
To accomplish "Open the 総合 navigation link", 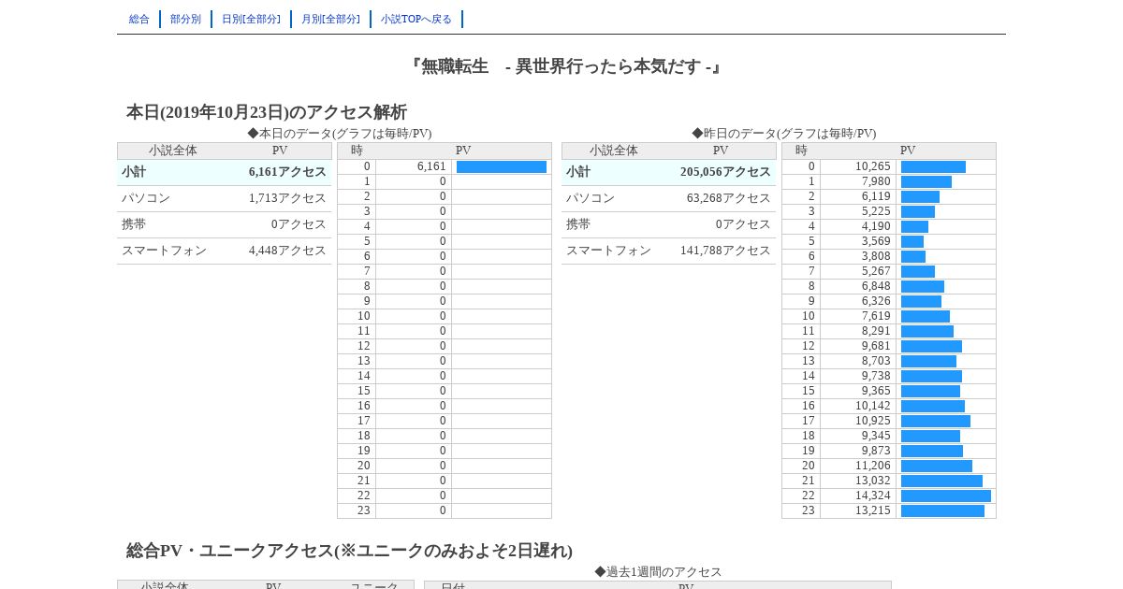I will [x=139, y=19].
